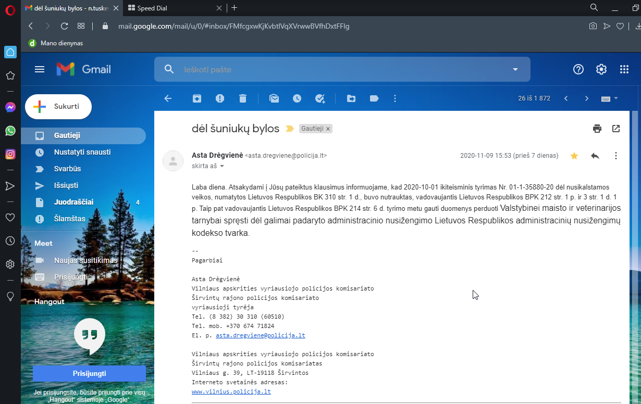
Task: Open the email in a new window
Action: pos(616,129)
